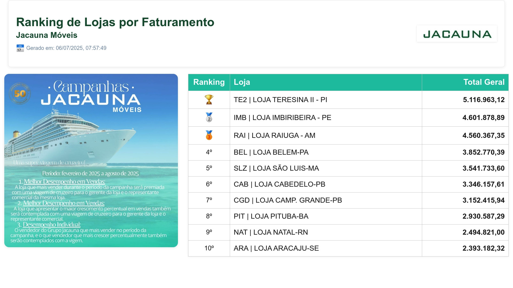
Task: Click the gold trophy first place icon
Action: coord(209,99)
